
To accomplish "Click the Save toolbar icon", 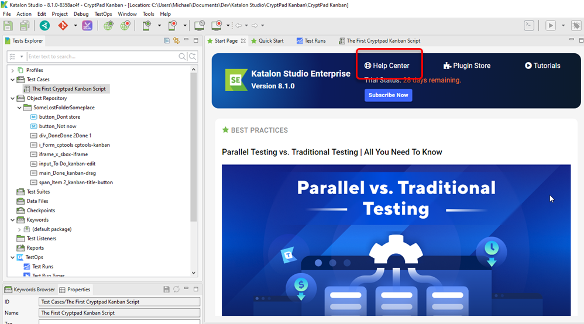I will [8, 26].
